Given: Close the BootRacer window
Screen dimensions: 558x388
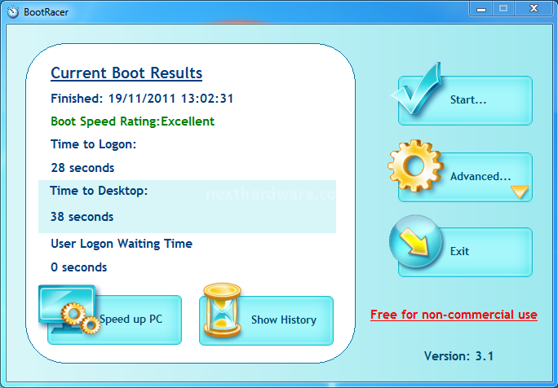Looking at the screenshot, I should pos(534,8).
